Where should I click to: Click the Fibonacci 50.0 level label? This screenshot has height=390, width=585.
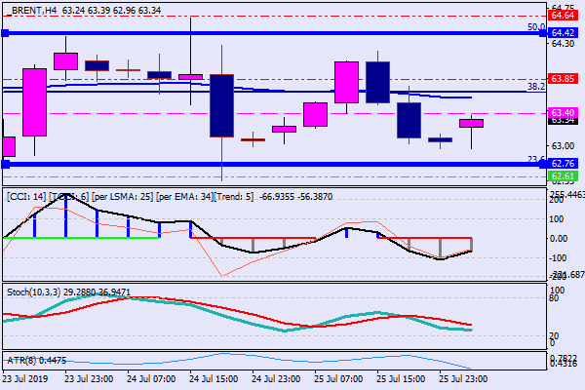pos(534,27)
